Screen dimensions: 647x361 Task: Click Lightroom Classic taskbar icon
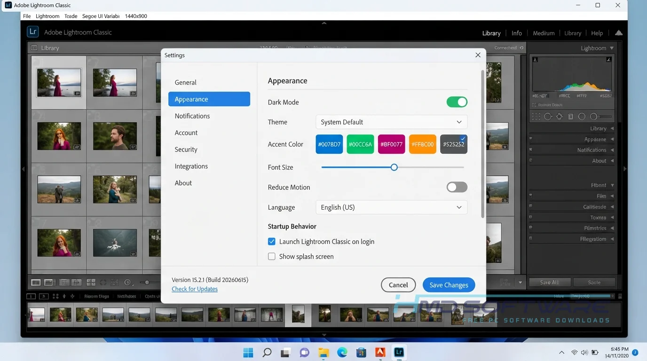coord(399,352)
